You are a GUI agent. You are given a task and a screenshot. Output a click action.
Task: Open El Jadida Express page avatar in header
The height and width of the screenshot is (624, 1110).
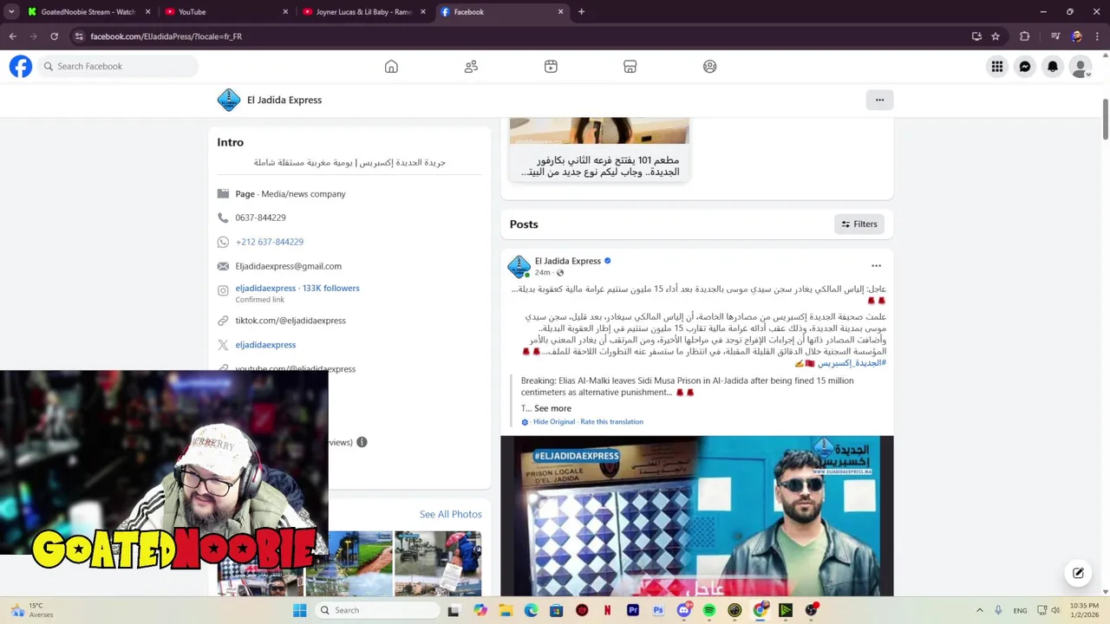click(228, 100)
